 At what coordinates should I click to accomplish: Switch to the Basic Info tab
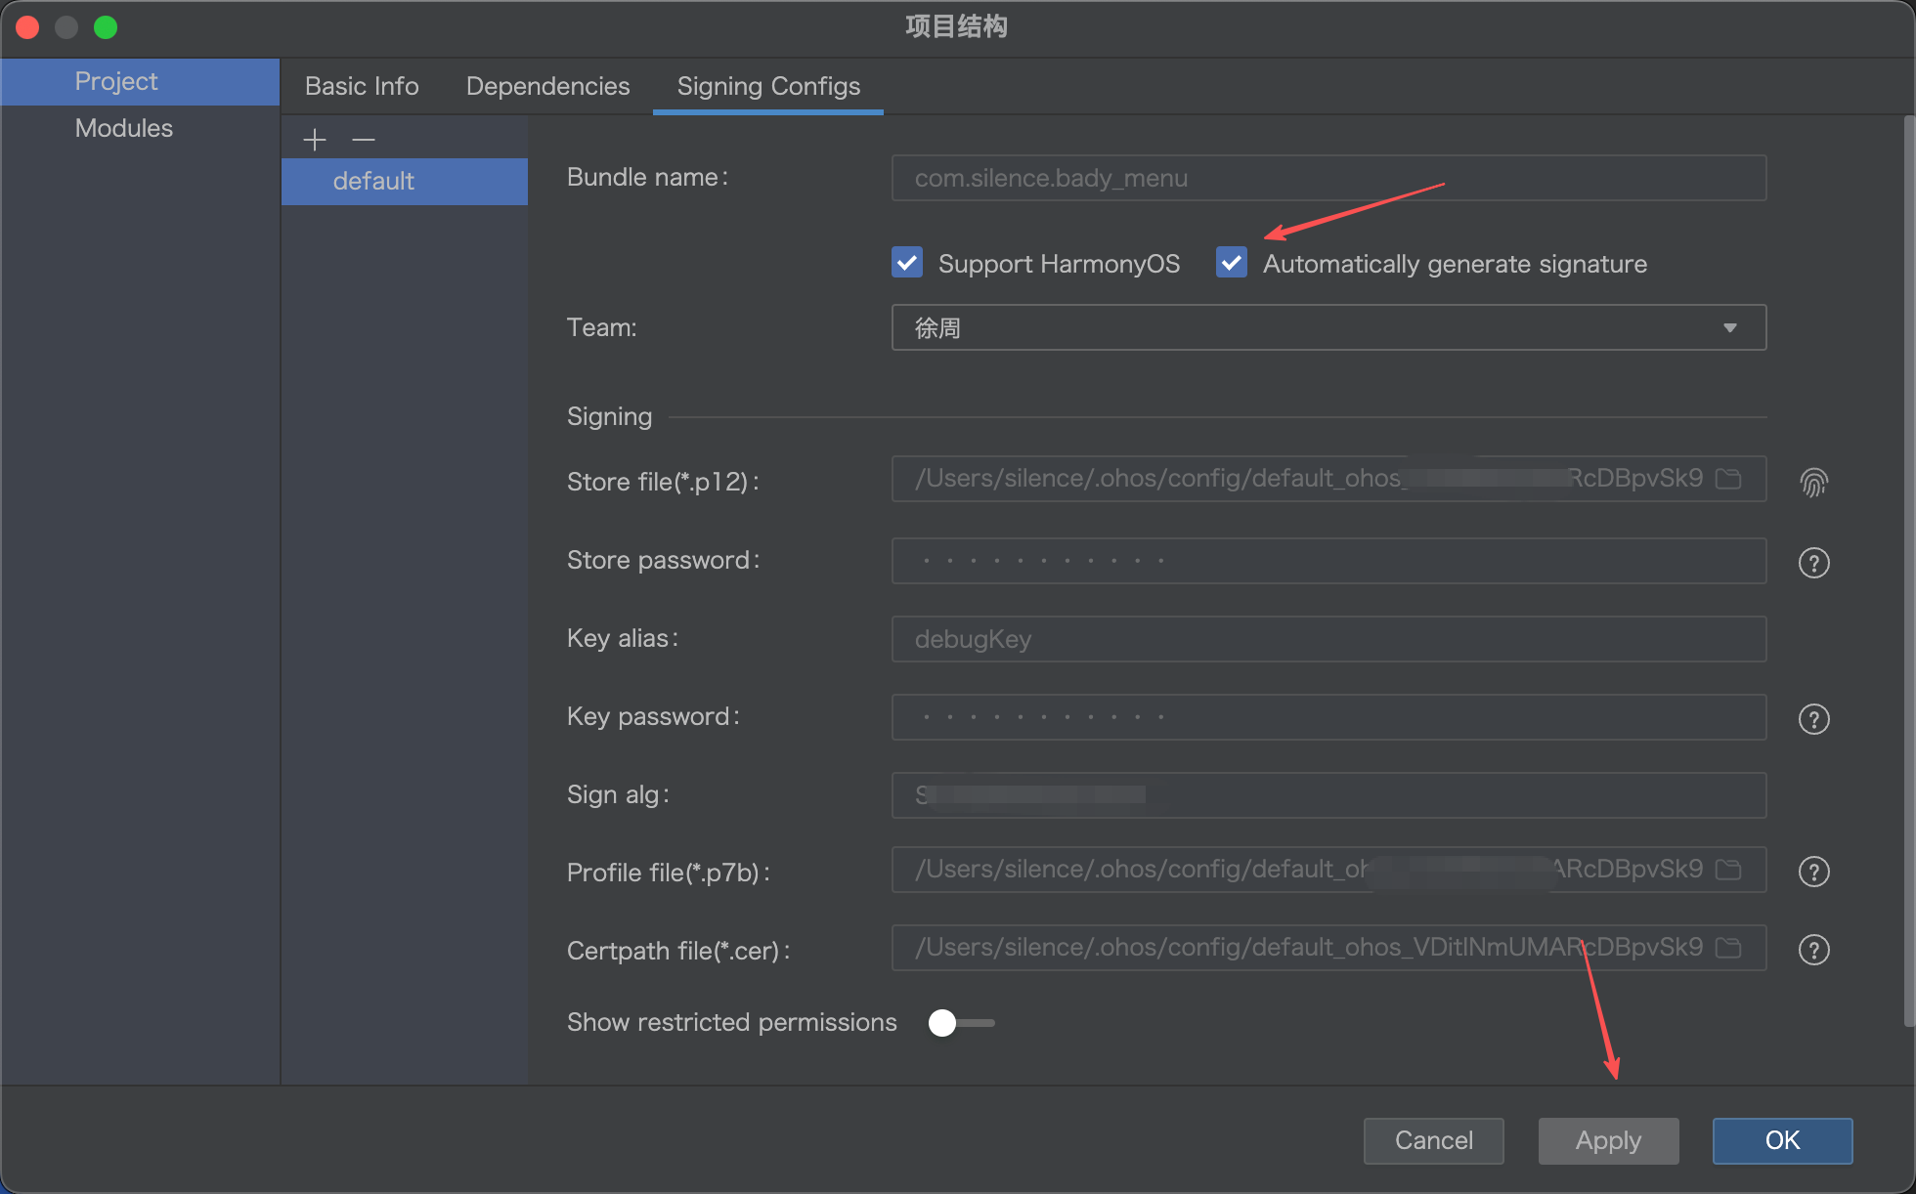pos(362,86)
